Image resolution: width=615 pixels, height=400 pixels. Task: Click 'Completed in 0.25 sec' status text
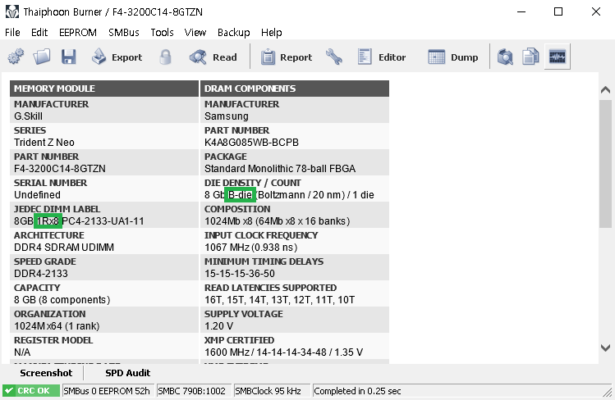[357, 391]
